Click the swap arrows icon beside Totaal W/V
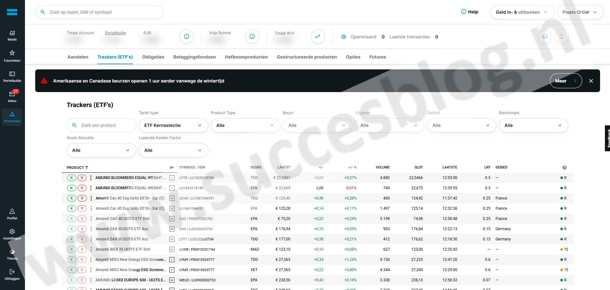610x290 pixels. 317,37
